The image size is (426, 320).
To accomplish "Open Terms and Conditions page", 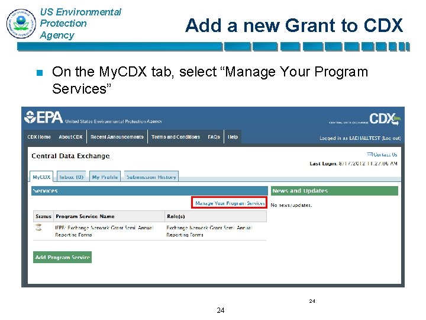I will click(176, 137).
